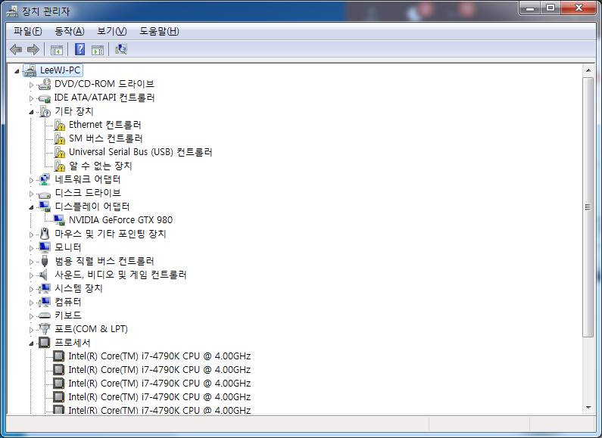The height and width of the screenshot is (438, 602).
Task: Expand the 포트(COM & LPT) node
Action: [x=32, y=329]
